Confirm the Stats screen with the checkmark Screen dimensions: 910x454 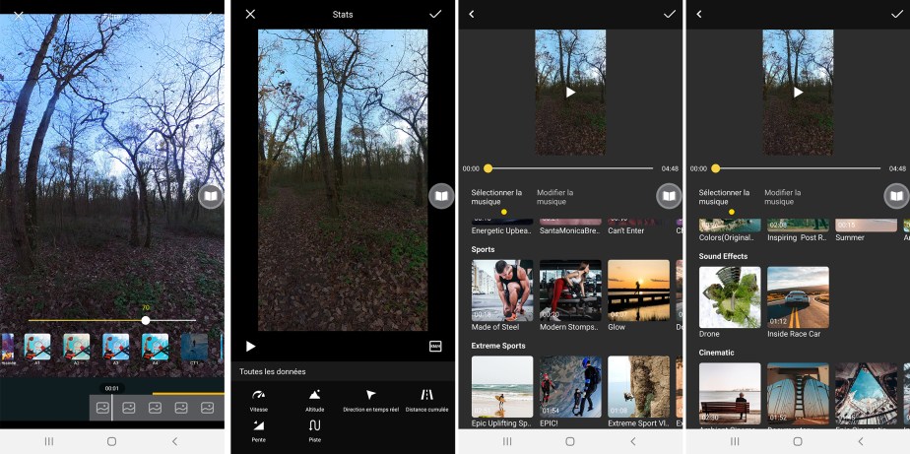click(435, 14)
